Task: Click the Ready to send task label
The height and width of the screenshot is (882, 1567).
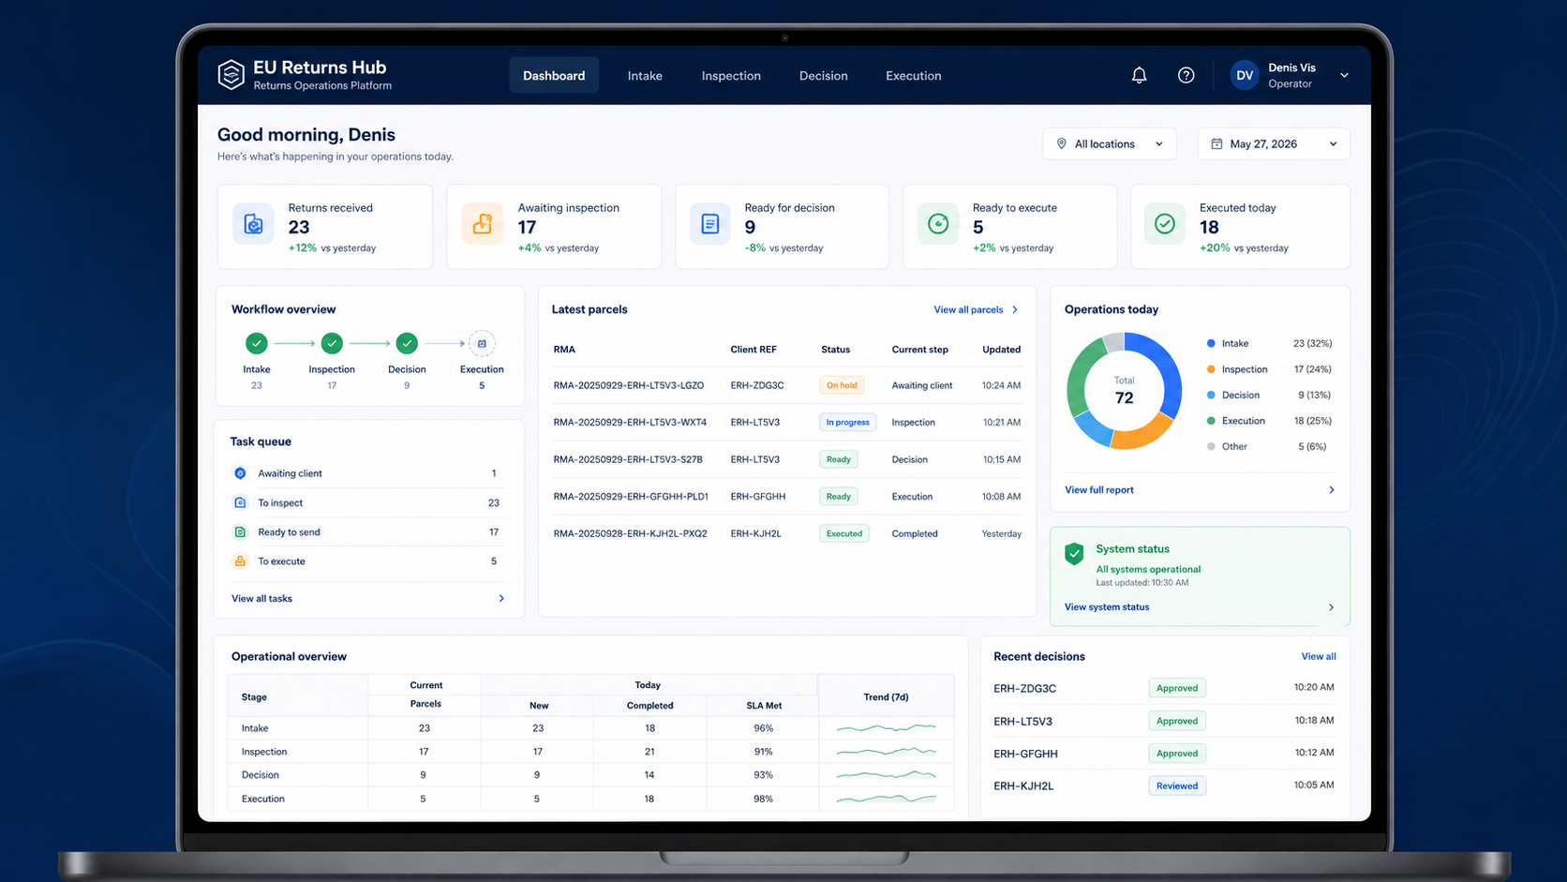Action: click(x=289, y=531)
